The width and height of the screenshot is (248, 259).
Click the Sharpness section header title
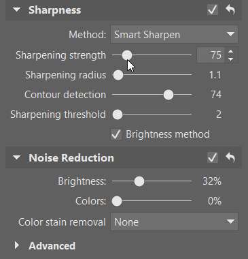[x=54, y=10]
